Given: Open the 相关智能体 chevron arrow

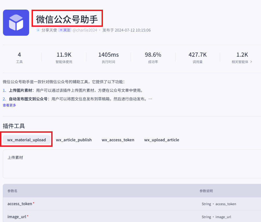Looking at the screenshot, I should [x=251, y=62].
